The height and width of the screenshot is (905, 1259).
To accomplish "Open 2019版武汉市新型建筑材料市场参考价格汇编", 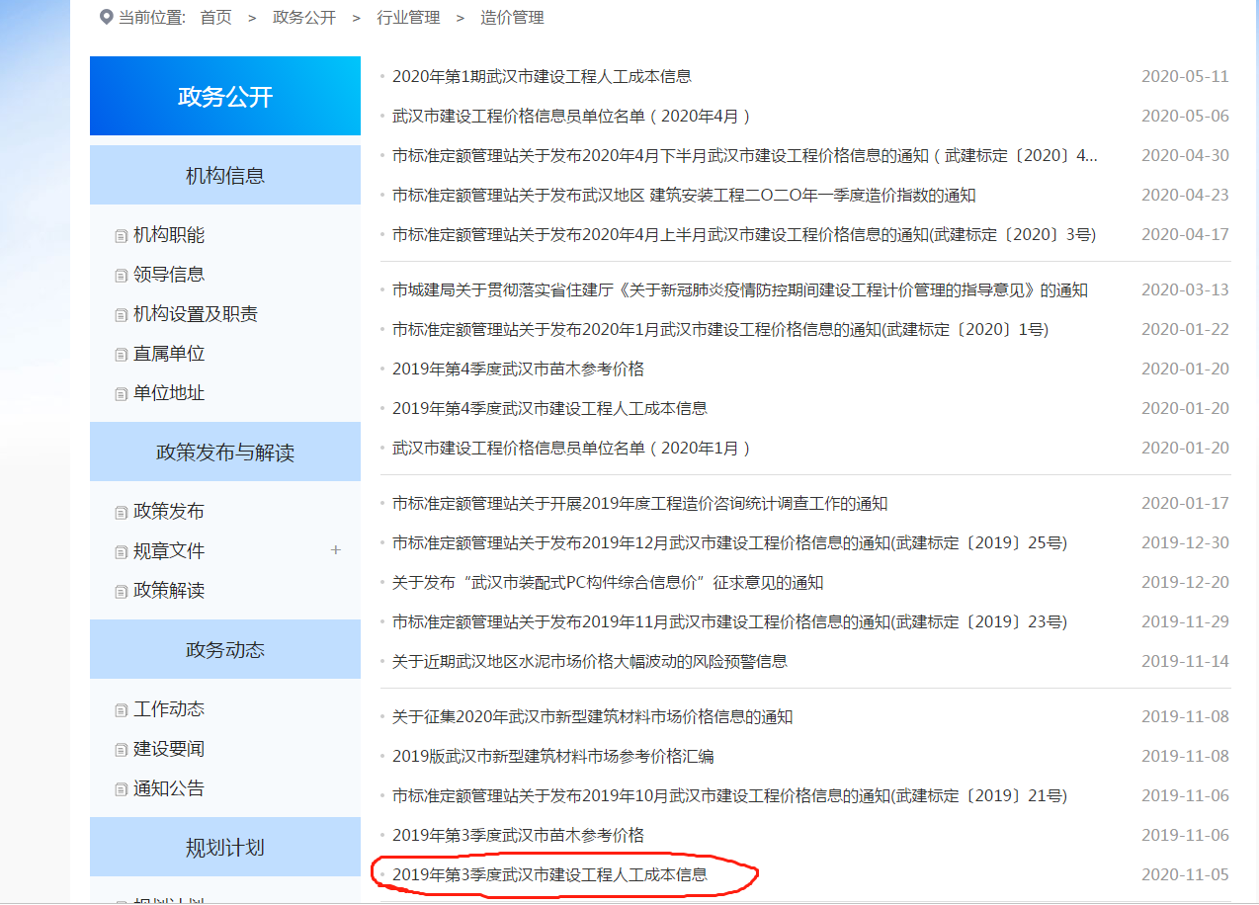I will point(553,756).
